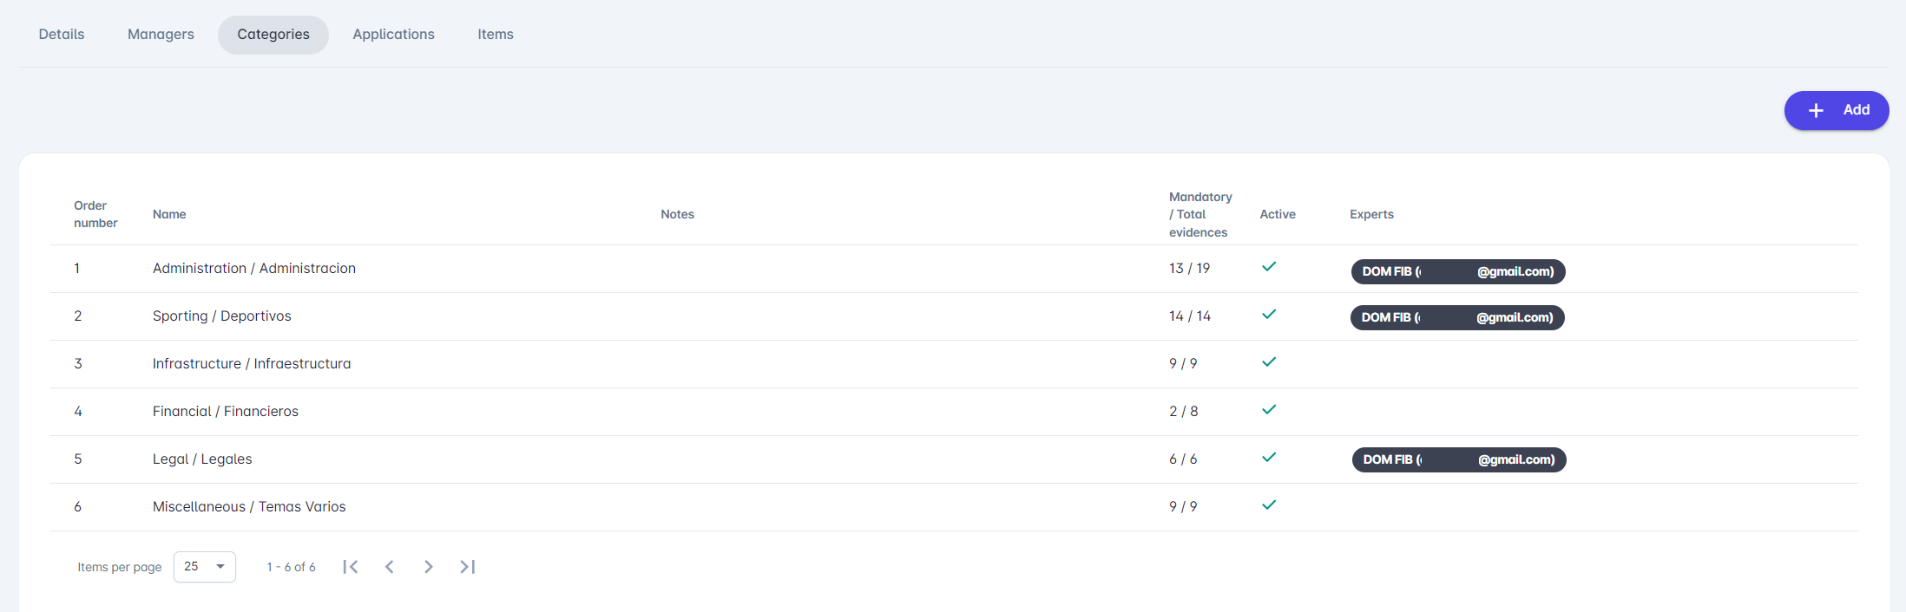Open the Infrastructure / Infraestructura category
The width and height of the screenshot is (1906, 612).
tap(252, 364)
